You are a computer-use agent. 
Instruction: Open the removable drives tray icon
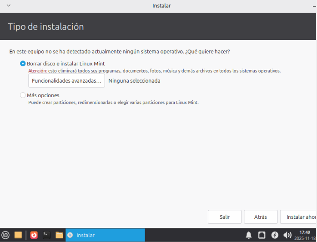coord(262,235)
